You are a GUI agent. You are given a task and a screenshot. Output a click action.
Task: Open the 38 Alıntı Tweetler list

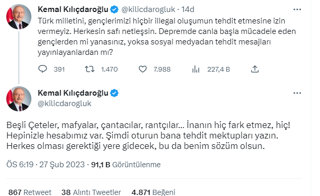click(x=91, y=192)
